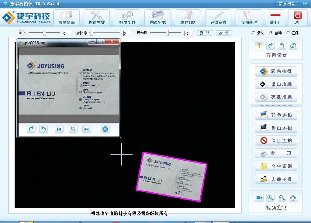The height and width of the screenshot is (223, 311).
Task: Zoom out the video with the minus magnifier
Action: (282, 197)
